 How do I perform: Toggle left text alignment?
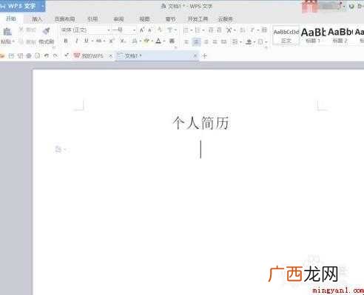[x=186, y=41]
